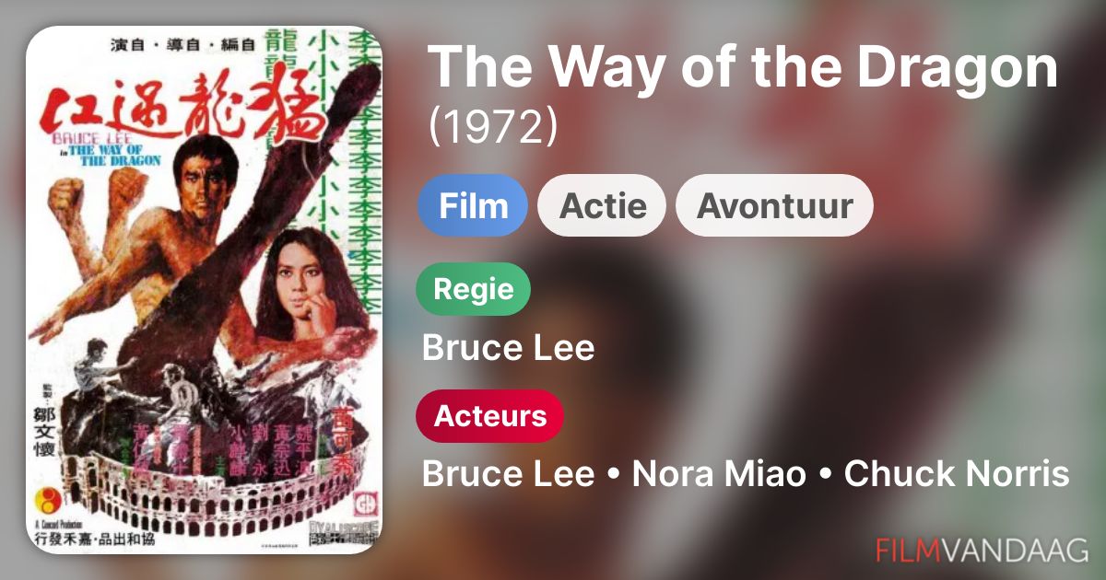Click the red Acteurs label
The image size is (1106, 580).
[489, 416]
